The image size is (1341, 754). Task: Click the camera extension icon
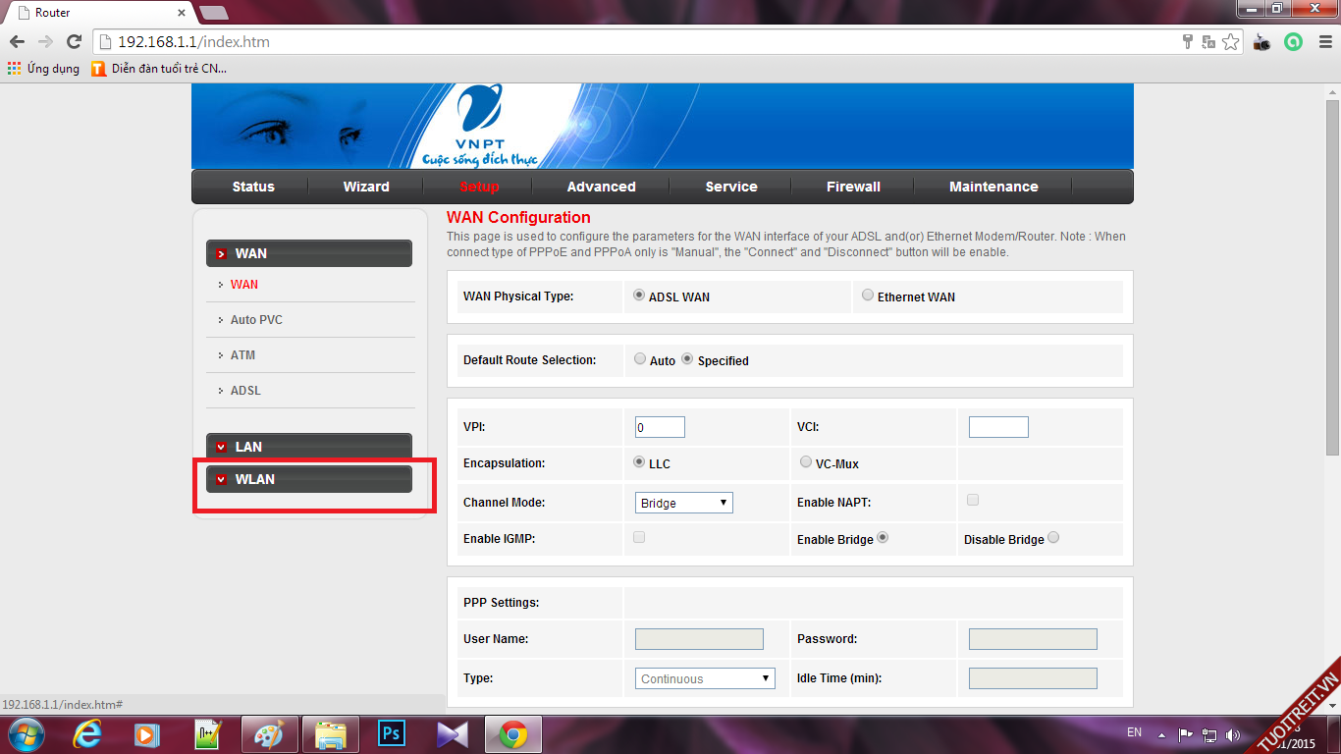click(1262, 42)
